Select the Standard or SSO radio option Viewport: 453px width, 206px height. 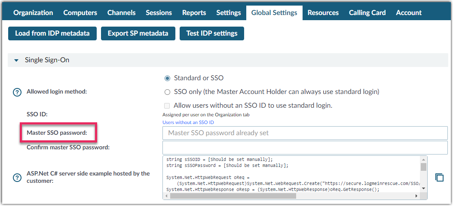coord(168,79)
